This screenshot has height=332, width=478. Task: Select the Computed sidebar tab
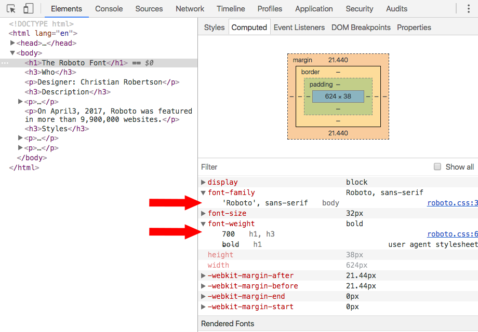[x=249, y=27]
